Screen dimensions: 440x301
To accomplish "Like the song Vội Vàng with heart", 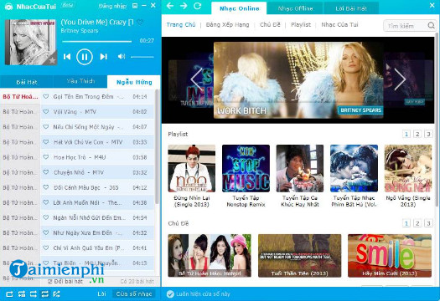I will 46,111.
